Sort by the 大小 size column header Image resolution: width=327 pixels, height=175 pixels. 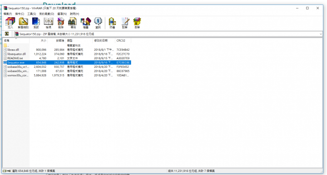coord(39,41)
